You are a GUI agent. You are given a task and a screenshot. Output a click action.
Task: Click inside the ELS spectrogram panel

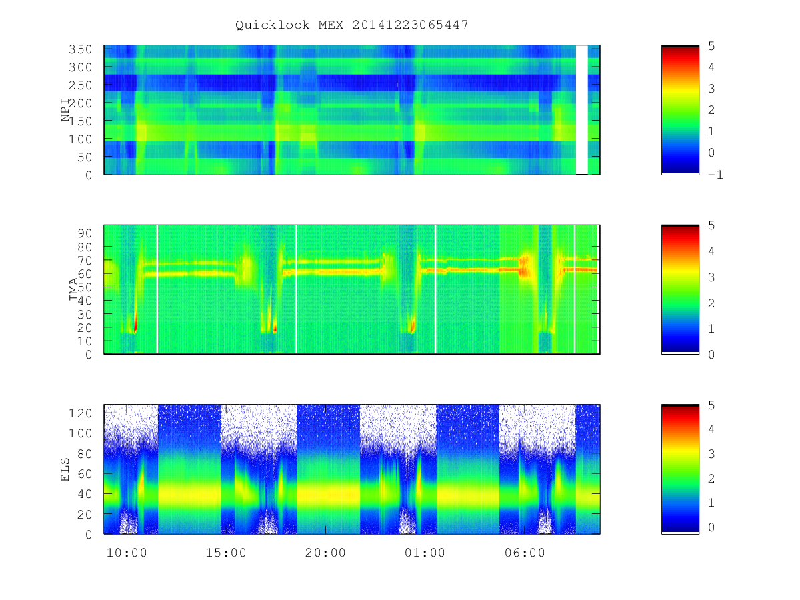tap(352, 469)
